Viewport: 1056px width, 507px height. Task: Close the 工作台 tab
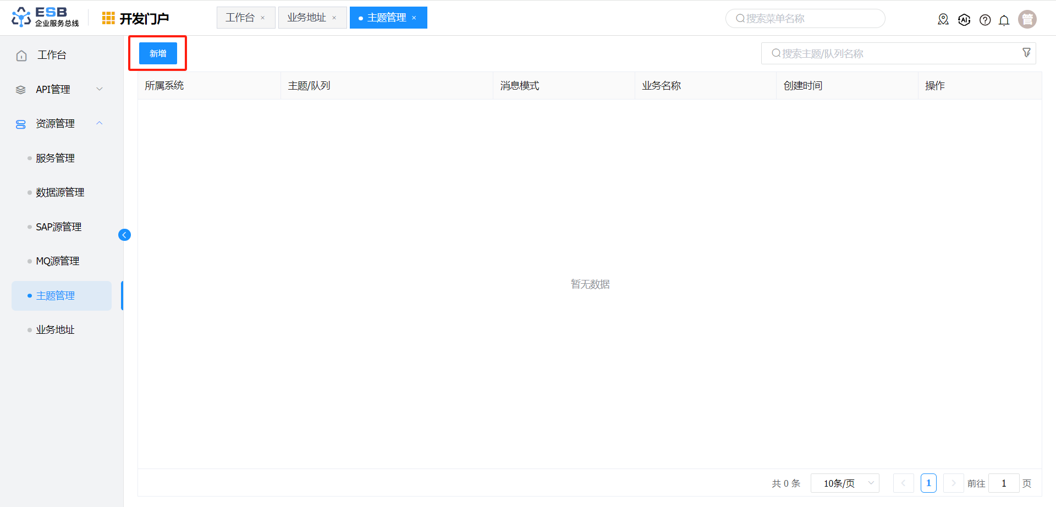pyautogui.click(x=263, y=18)
